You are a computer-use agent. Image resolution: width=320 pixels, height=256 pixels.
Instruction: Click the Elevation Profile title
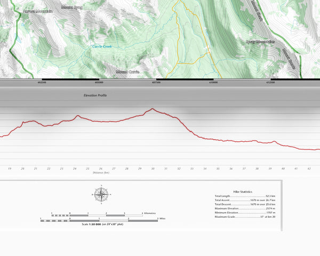click(x=95, y=95)
